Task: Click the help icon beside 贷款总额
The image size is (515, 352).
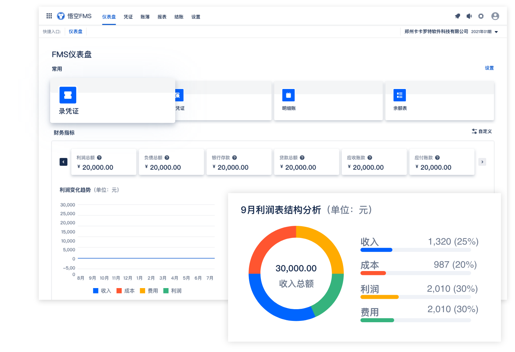Action: (x=302, y=158)
